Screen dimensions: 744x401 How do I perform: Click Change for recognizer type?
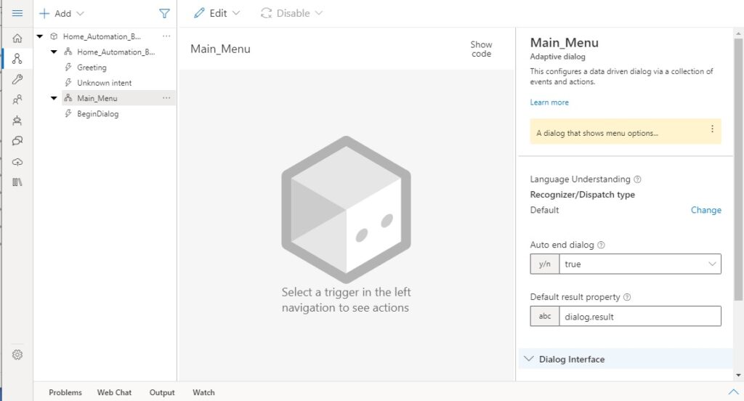(x=705, y=210)
